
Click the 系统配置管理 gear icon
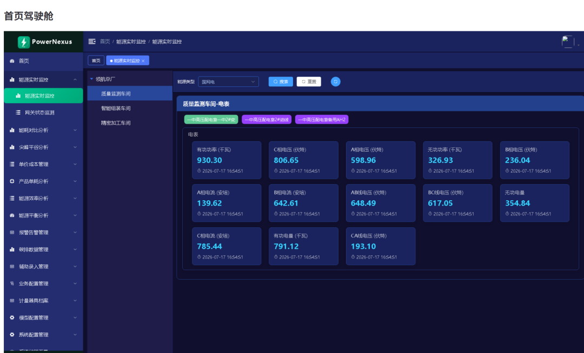(12, 335)
